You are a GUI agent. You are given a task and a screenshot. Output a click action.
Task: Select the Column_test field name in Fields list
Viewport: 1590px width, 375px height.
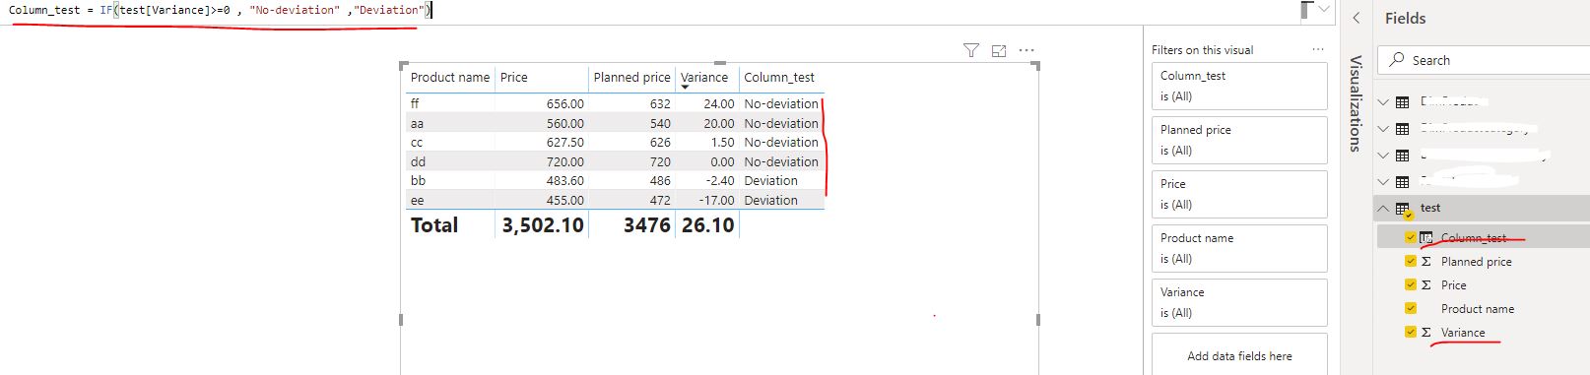[1474, 238]
